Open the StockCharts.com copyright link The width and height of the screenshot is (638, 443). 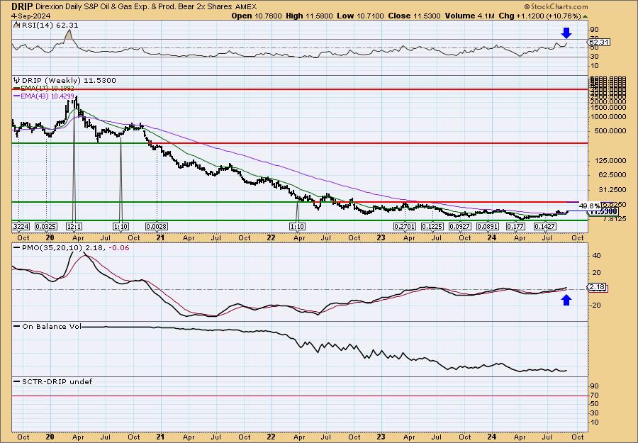(556, 6)
